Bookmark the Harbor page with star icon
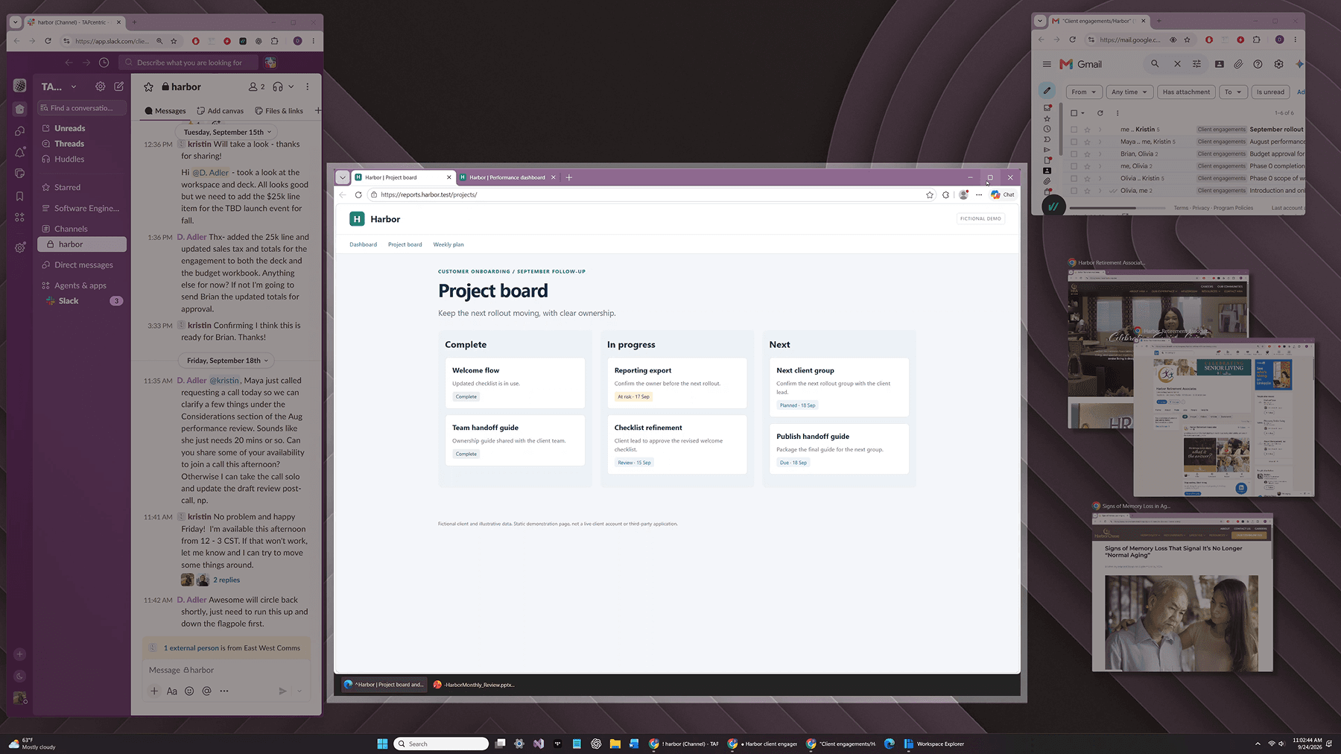1341x754 pixels. (930, 194)
